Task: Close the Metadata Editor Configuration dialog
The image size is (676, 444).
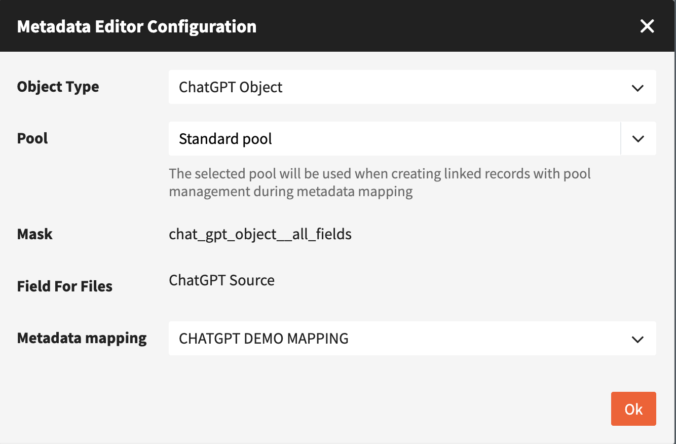Action: tap(647, 26)
